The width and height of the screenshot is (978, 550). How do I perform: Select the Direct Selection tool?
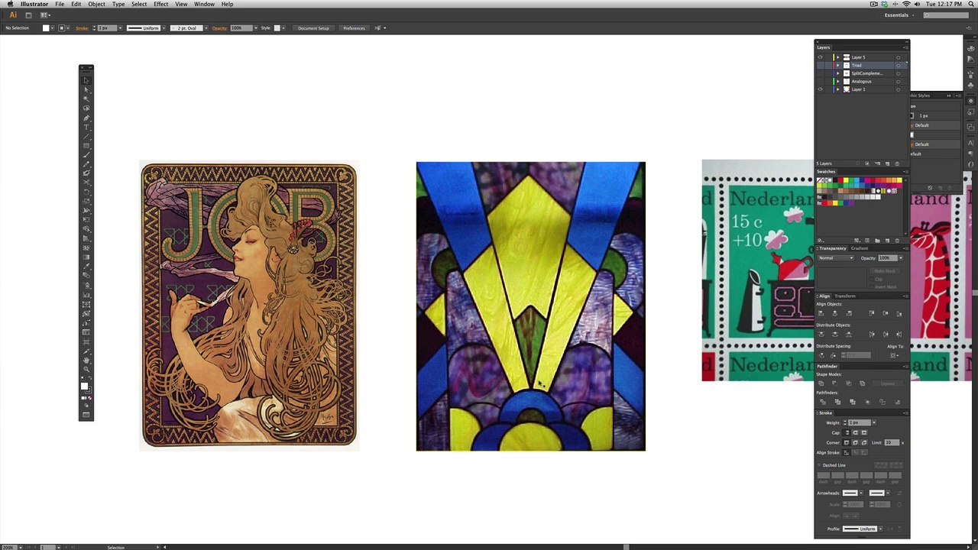click(86, 89)
